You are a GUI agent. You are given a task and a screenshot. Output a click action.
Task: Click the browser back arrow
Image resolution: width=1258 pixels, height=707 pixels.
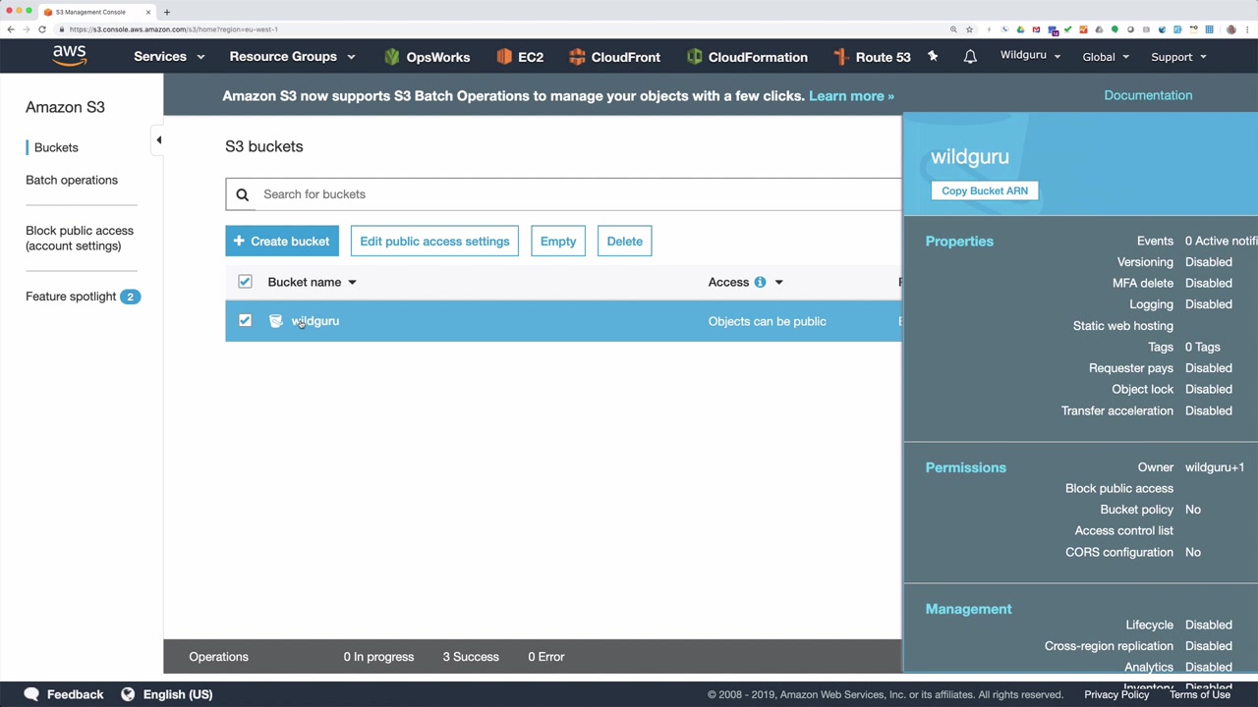[11, 29]
